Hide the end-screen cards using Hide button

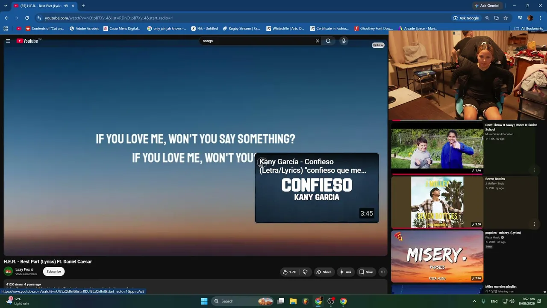378,45
